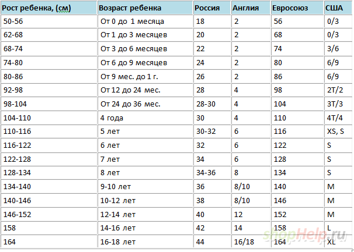Click the USA 'XS, S' size cell
The width and height of the screenshot is (354, 252).
[338, 132]
